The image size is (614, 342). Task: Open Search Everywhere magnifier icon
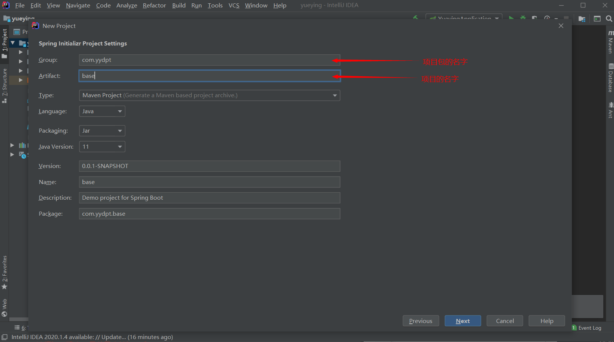click(609, 19)
